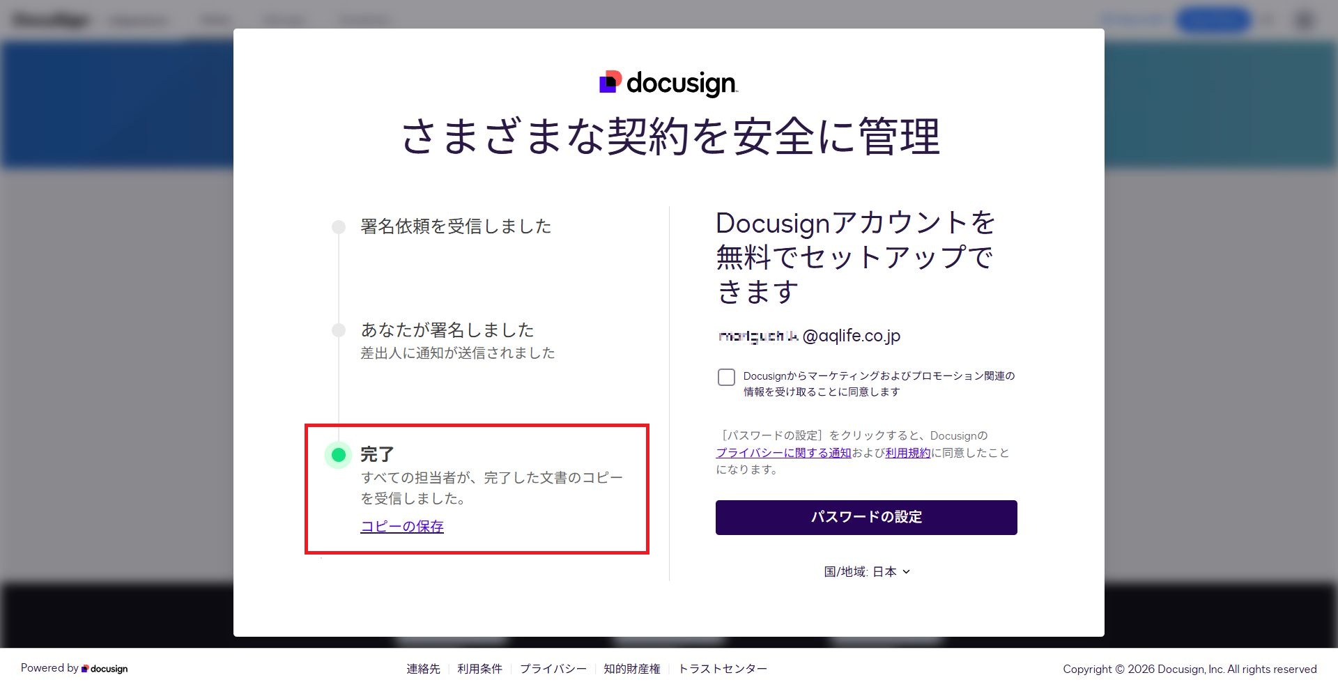Open the 利用規約 terms link
This screenshot has width=1338, height=689.
907,453
